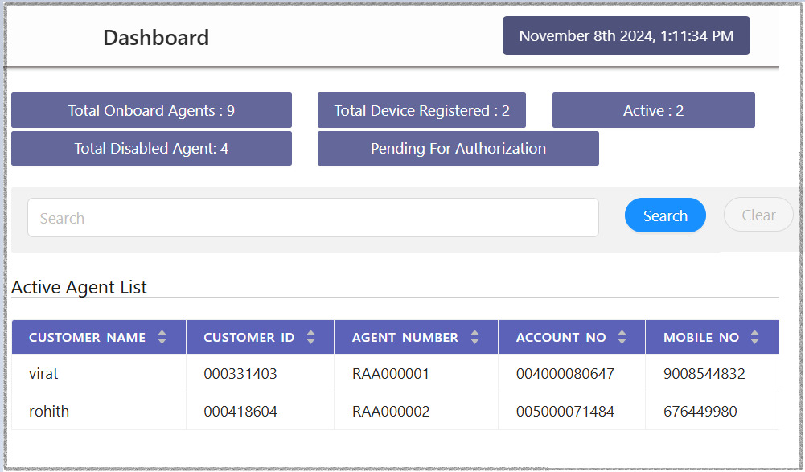
Task: Click account number 005000071484 cell
Action: coord(565,412)
